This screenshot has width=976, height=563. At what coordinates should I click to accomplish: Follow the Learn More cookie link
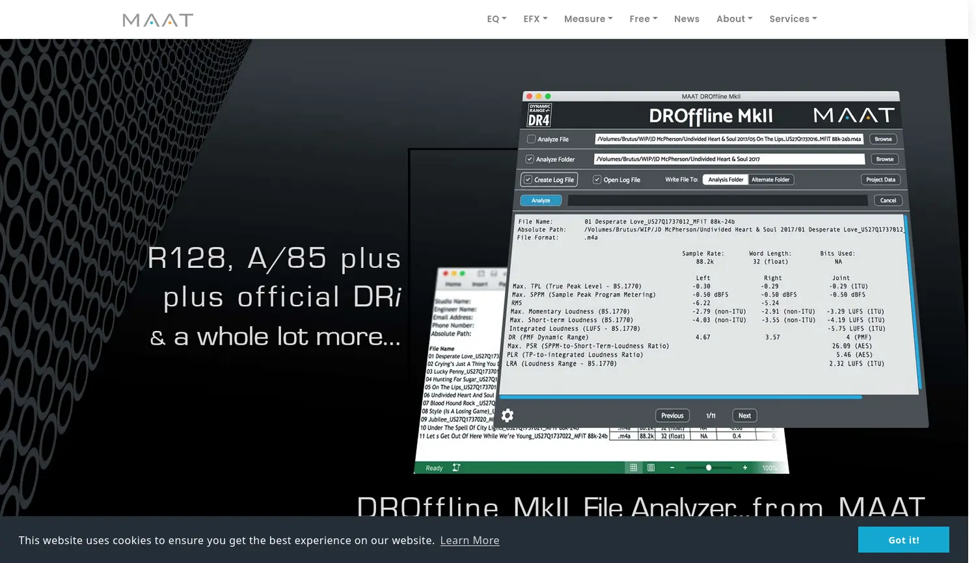pos(470,540)
